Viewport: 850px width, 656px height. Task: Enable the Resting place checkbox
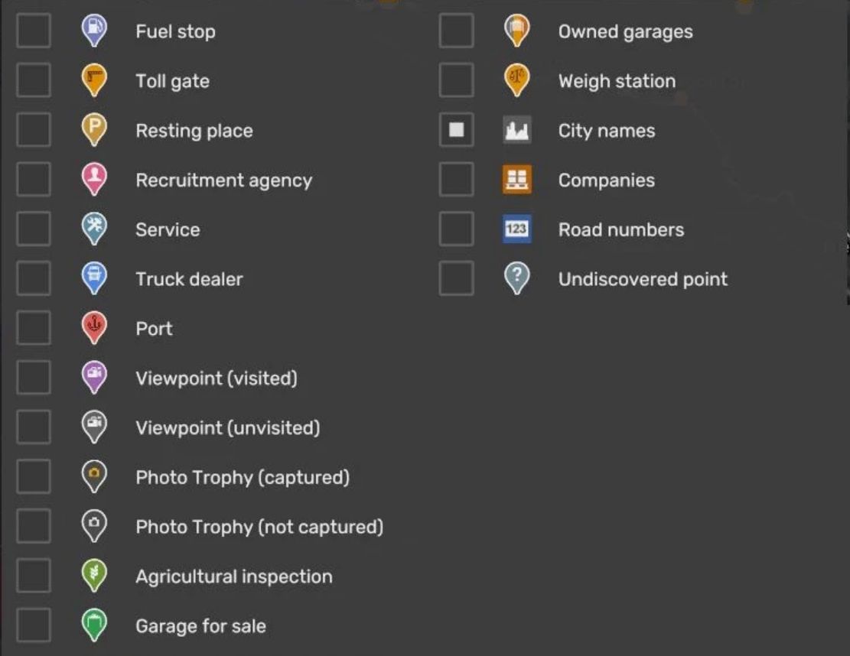click(34, 130)
